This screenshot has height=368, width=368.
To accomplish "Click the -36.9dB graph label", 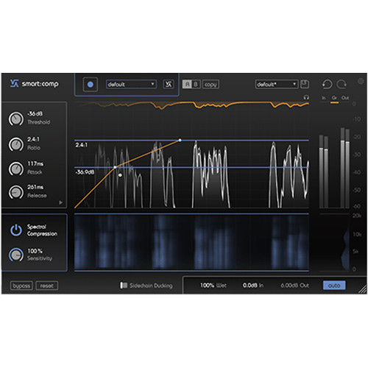I will [85, 172].
